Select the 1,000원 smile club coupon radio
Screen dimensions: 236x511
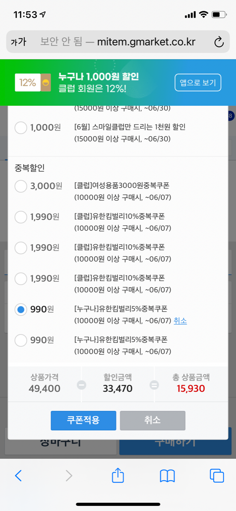click(x=21, y=128)
